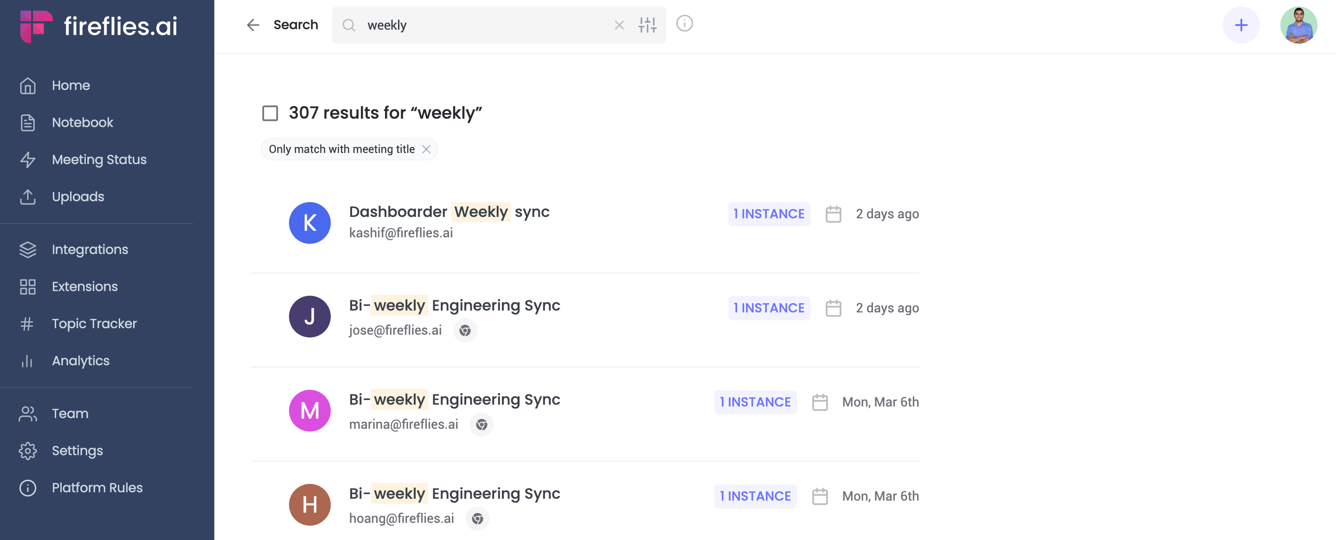Clear the search field with X icon
The height and width of the screenshot is (540, 1336).
[619, 25]
